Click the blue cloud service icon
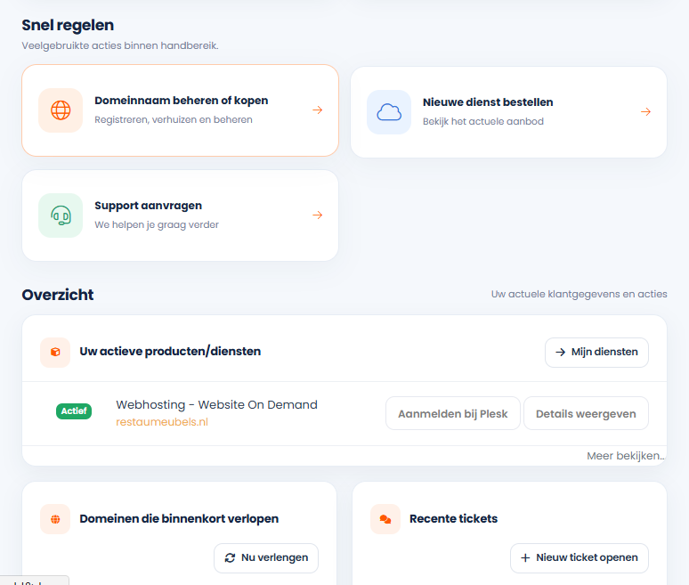 389,112
